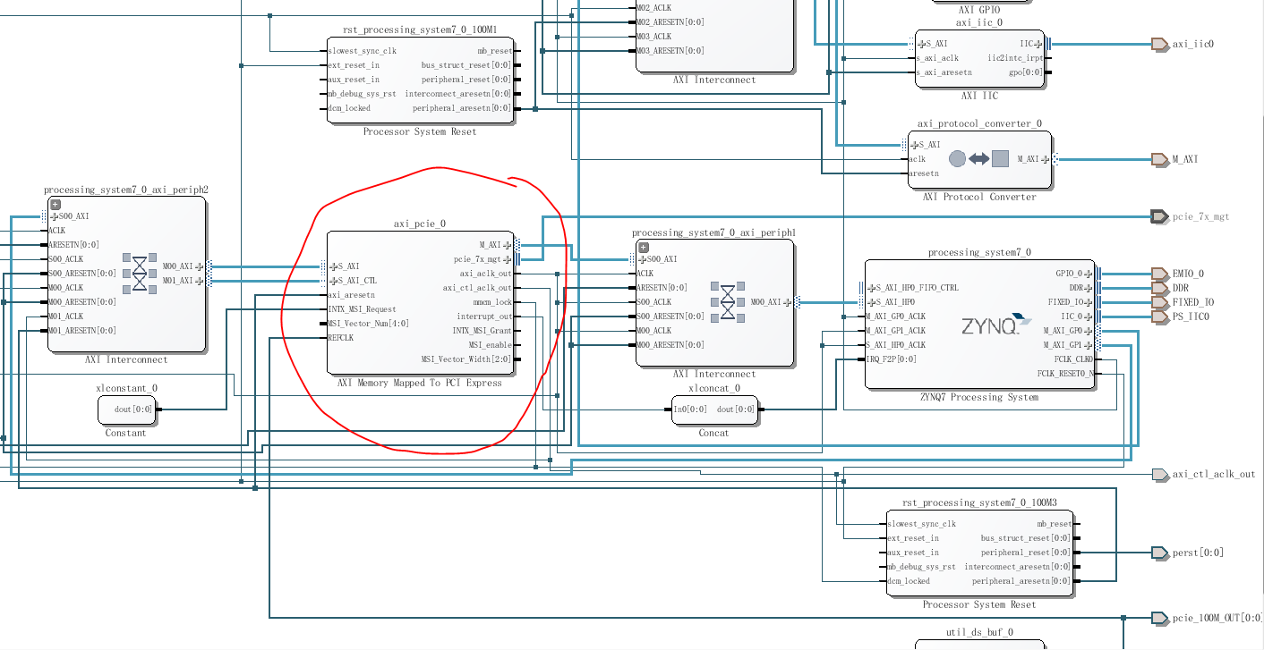
Task: Click the In0[0:0] pin on xlconcat_0
Action: (689, 409)
